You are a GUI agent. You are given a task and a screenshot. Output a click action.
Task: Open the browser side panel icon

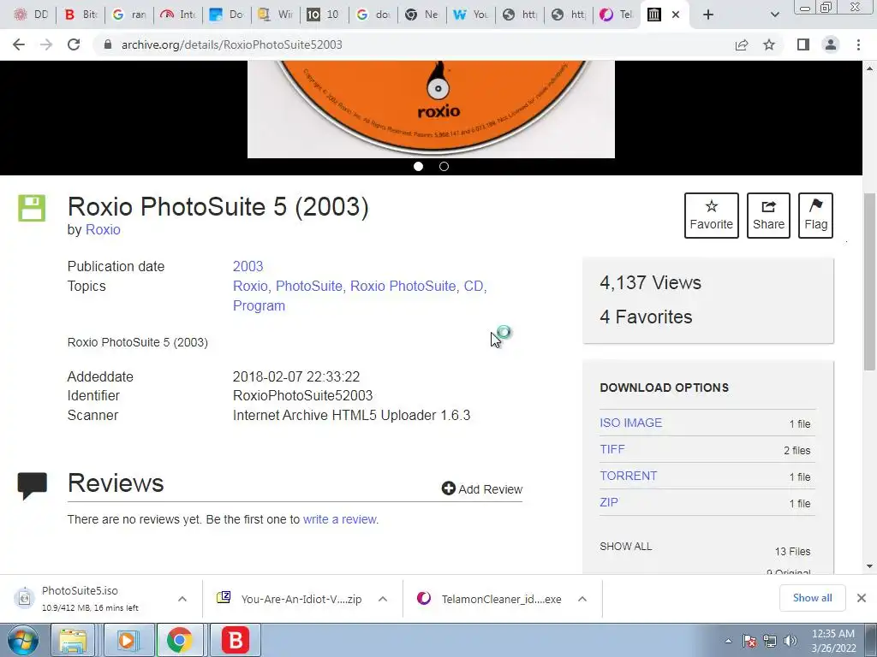tap(803, 44)
